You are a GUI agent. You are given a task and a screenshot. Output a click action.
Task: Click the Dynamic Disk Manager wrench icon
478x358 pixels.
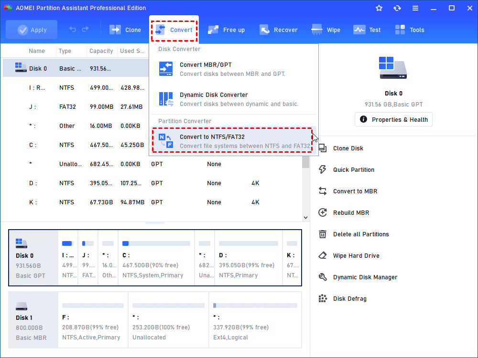coord(323,277)
